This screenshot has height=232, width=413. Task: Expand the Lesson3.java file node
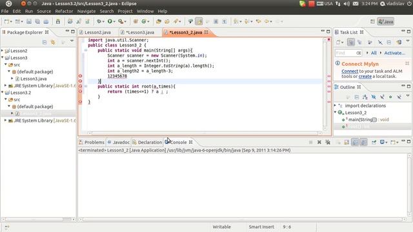12,79
